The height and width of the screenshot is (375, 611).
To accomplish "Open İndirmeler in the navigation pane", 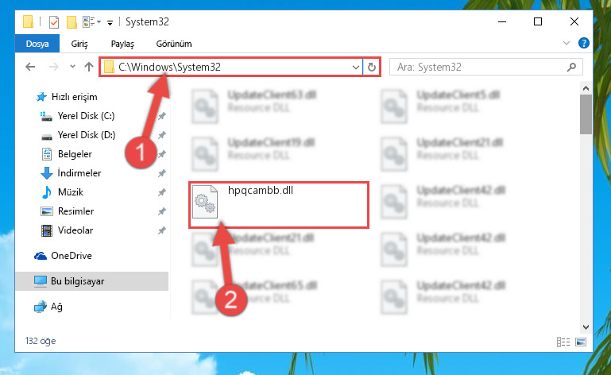I will (79, 172).
